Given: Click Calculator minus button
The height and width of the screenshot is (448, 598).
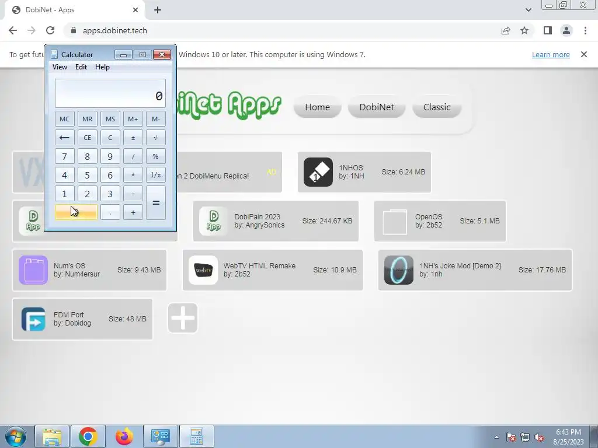Looking at the screenshot, I should click(x=133, y=194).
